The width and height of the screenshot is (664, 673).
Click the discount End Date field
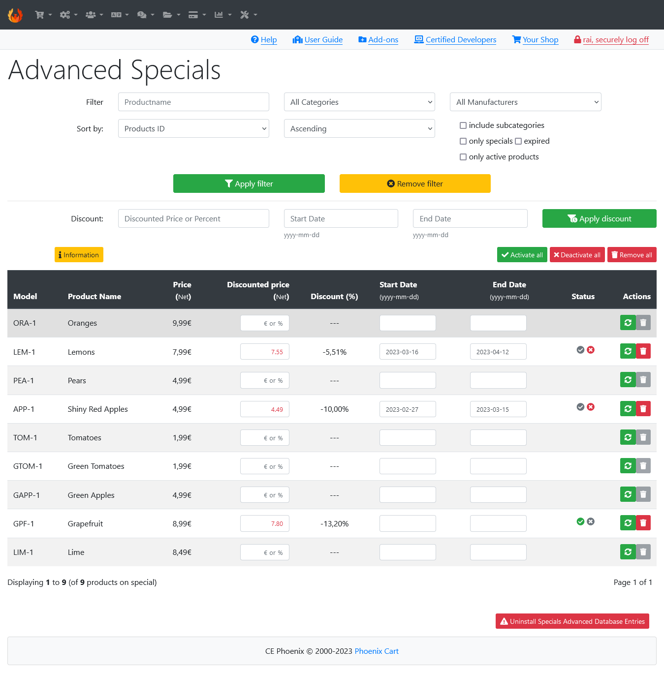point(470,218)
